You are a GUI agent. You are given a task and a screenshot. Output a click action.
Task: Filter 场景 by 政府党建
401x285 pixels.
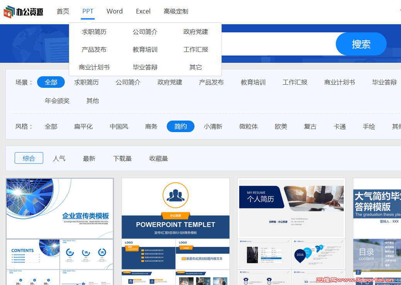pos(170,82)
